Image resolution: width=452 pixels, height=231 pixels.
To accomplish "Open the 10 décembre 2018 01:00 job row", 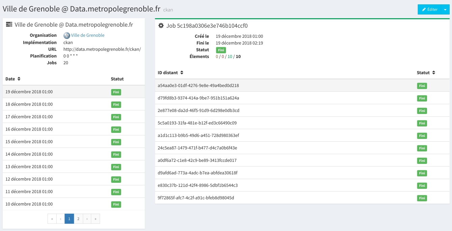I will pos(29,204).
